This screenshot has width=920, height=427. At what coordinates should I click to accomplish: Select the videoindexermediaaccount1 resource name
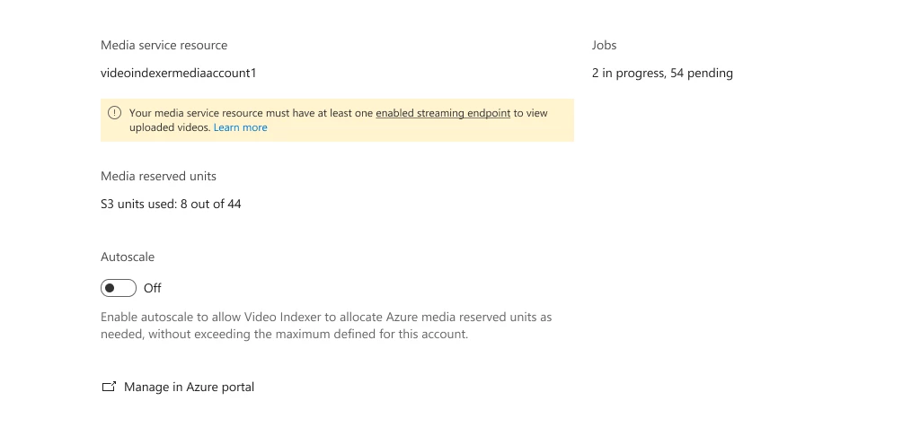(x=179, y=74)
